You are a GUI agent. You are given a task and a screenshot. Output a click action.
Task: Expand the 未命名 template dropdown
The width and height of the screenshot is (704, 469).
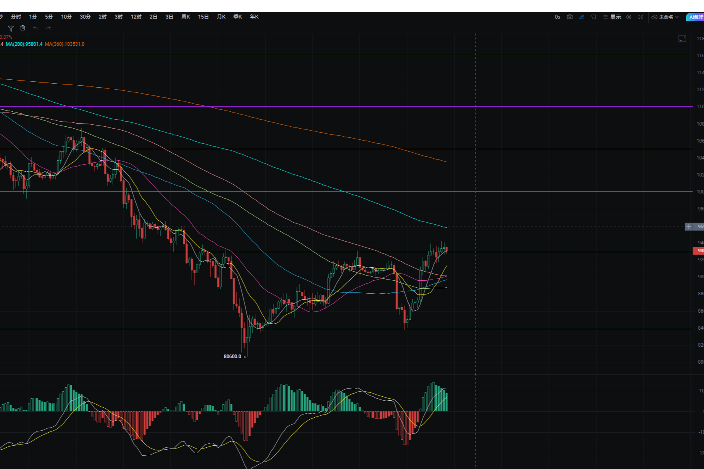coord(665,17)
